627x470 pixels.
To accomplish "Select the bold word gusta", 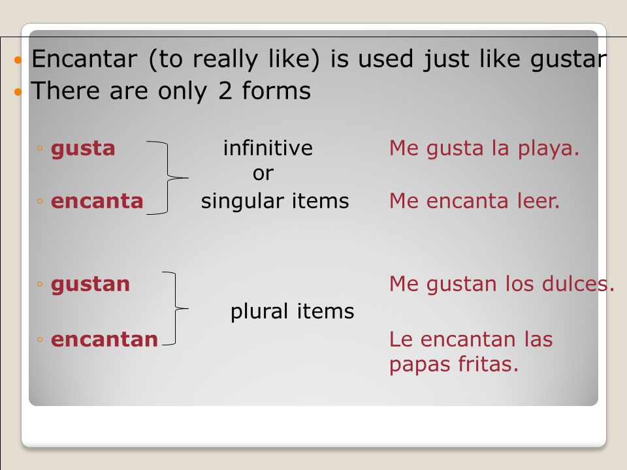I will (x=83, y=149).
